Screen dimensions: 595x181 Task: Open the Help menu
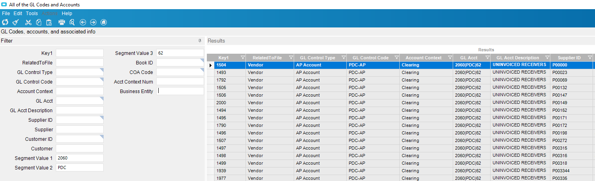click(67, 14)
